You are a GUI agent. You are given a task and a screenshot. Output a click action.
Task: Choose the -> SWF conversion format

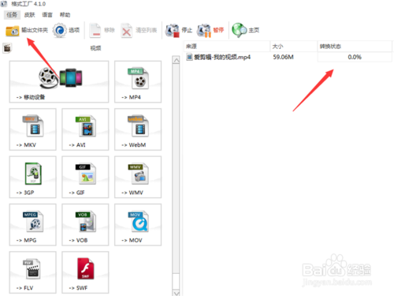click(x=85, y=272)
